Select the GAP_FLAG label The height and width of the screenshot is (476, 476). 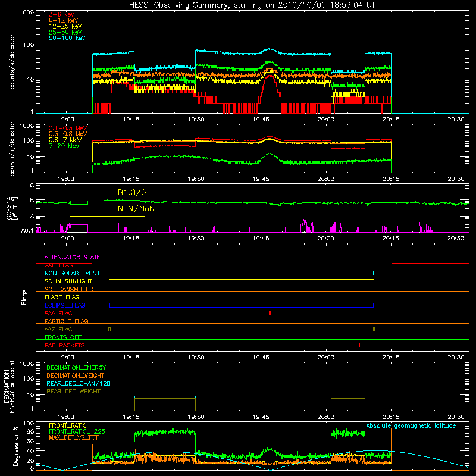(x=58, y=265)
